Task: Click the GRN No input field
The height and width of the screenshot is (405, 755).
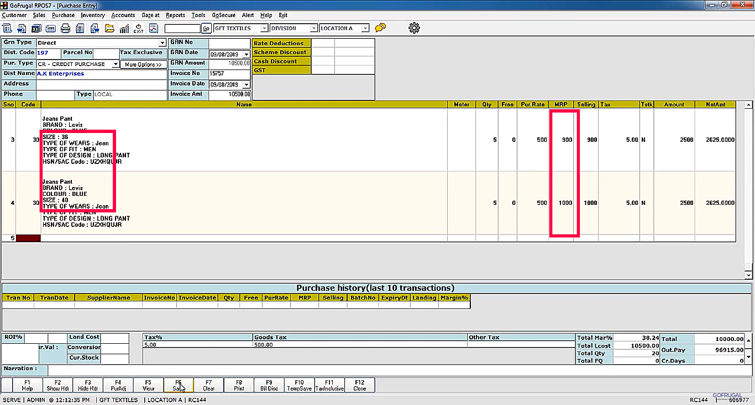Action: [x=230, y=43]
